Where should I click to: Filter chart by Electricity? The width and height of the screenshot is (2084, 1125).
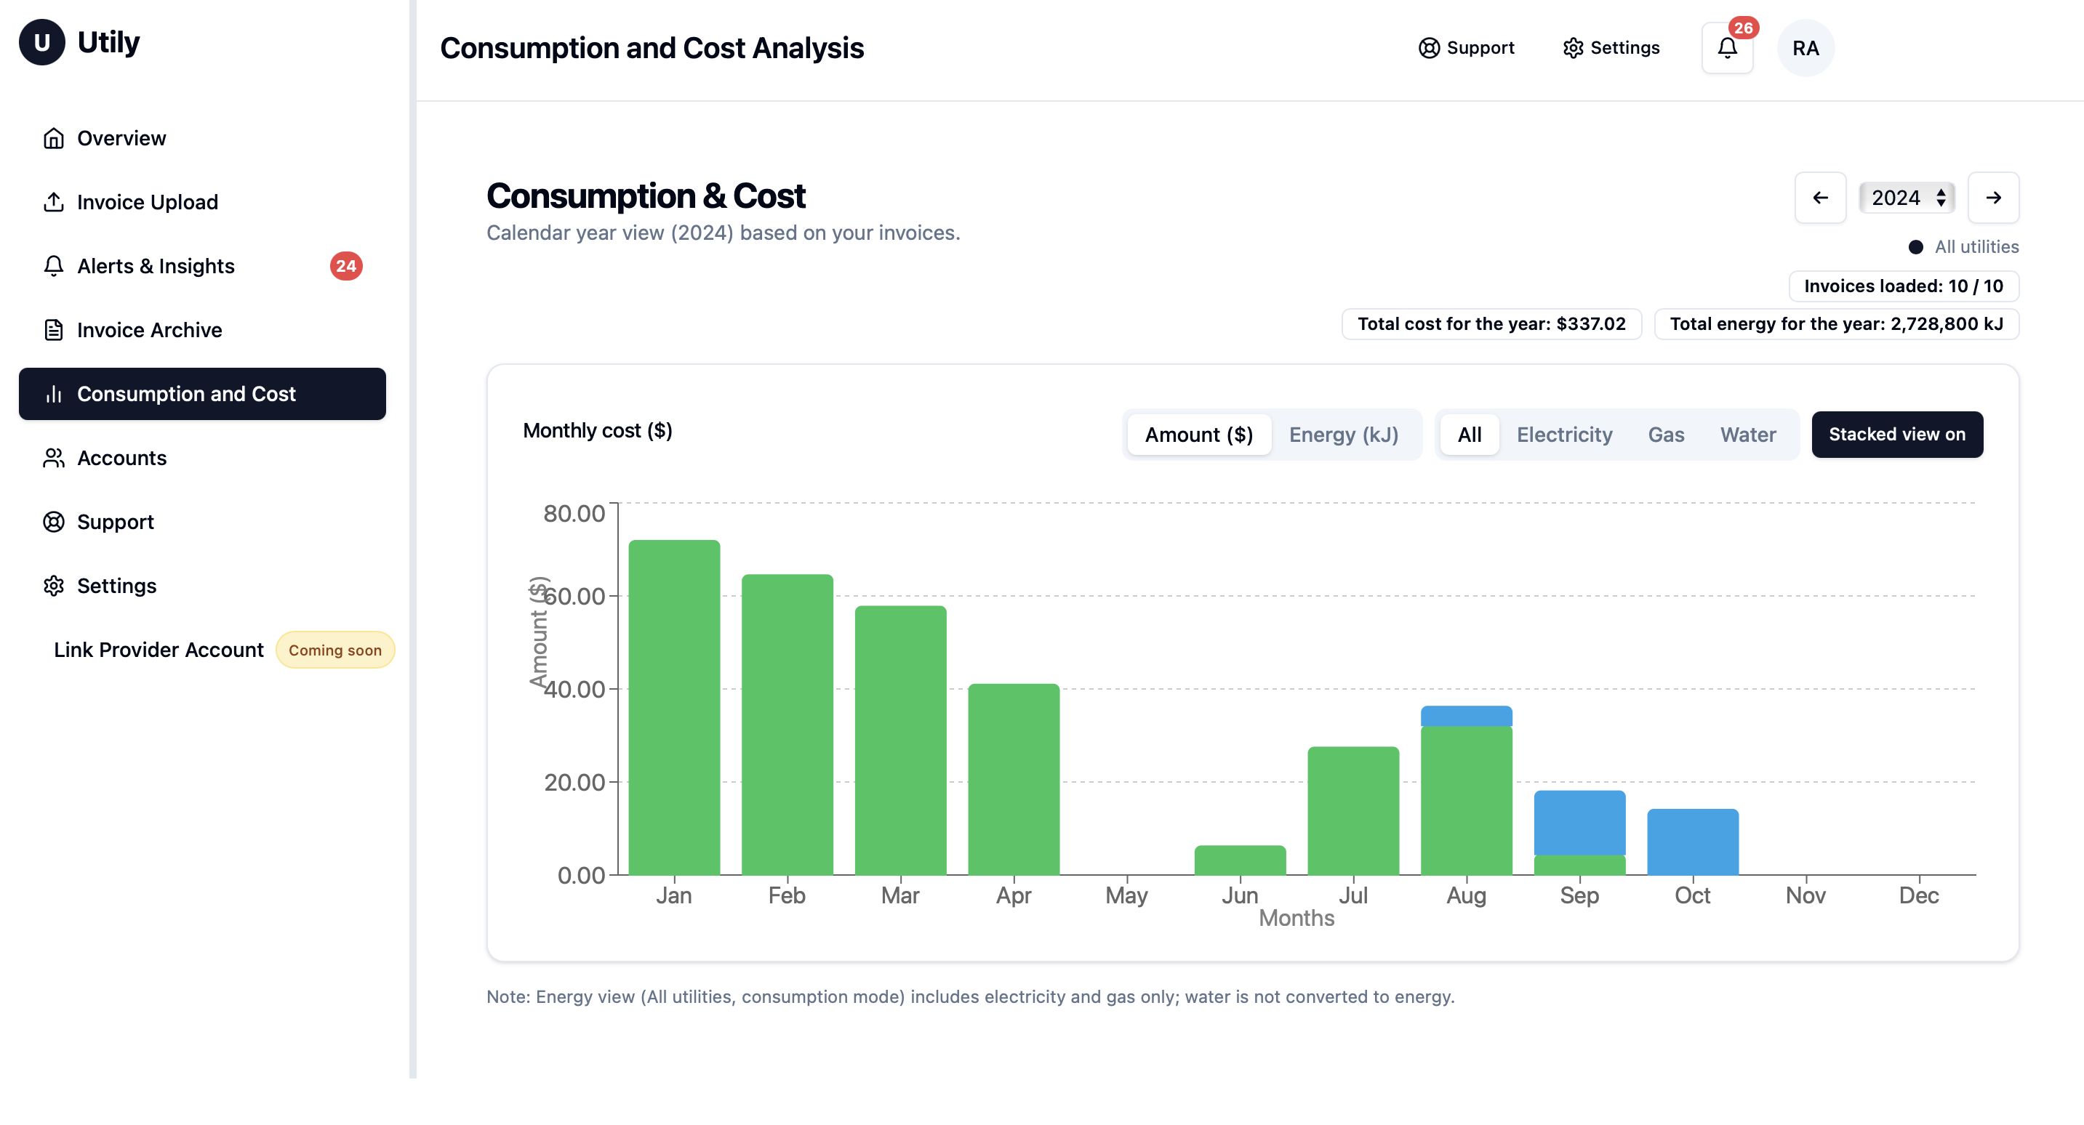(1564, 435)
